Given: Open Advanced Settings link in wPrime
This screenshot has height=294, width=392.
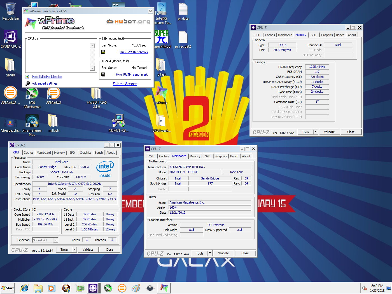Looking at the screenshot, I should [45, 83].
